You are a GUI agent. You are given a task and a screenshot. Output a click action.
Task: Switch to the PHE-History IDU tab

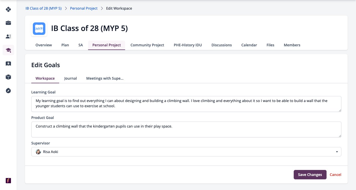coord(188,45)
